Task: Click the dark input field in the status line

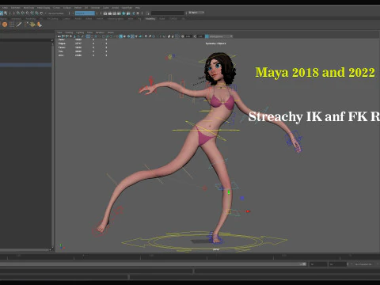Action: tap(168, 13)
